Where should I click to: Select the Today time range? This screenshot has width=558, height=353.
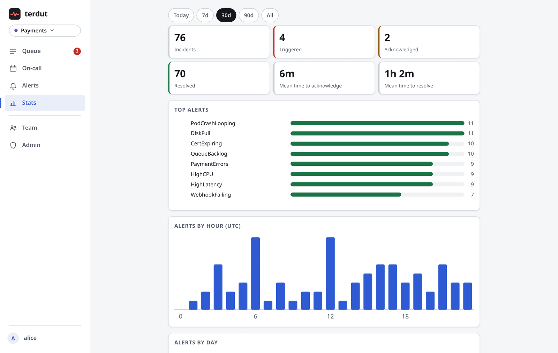pos(181,15)
